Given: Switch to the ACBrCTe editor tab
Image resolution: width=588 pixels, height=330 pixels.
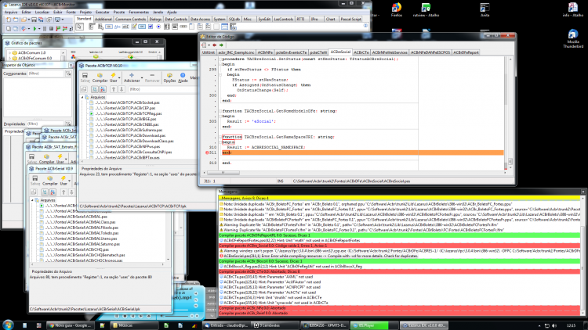Looking at the screenshot, I should coord(361,52).
